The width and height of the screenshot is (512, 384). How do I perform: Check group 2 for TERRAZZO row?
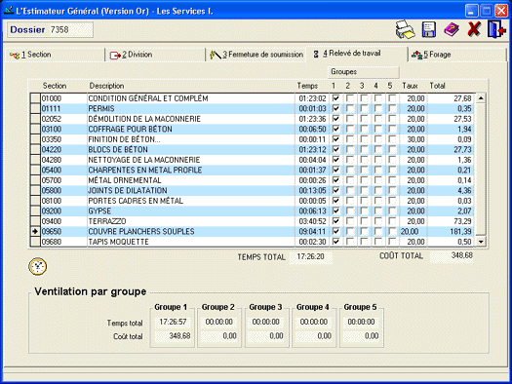350,221
